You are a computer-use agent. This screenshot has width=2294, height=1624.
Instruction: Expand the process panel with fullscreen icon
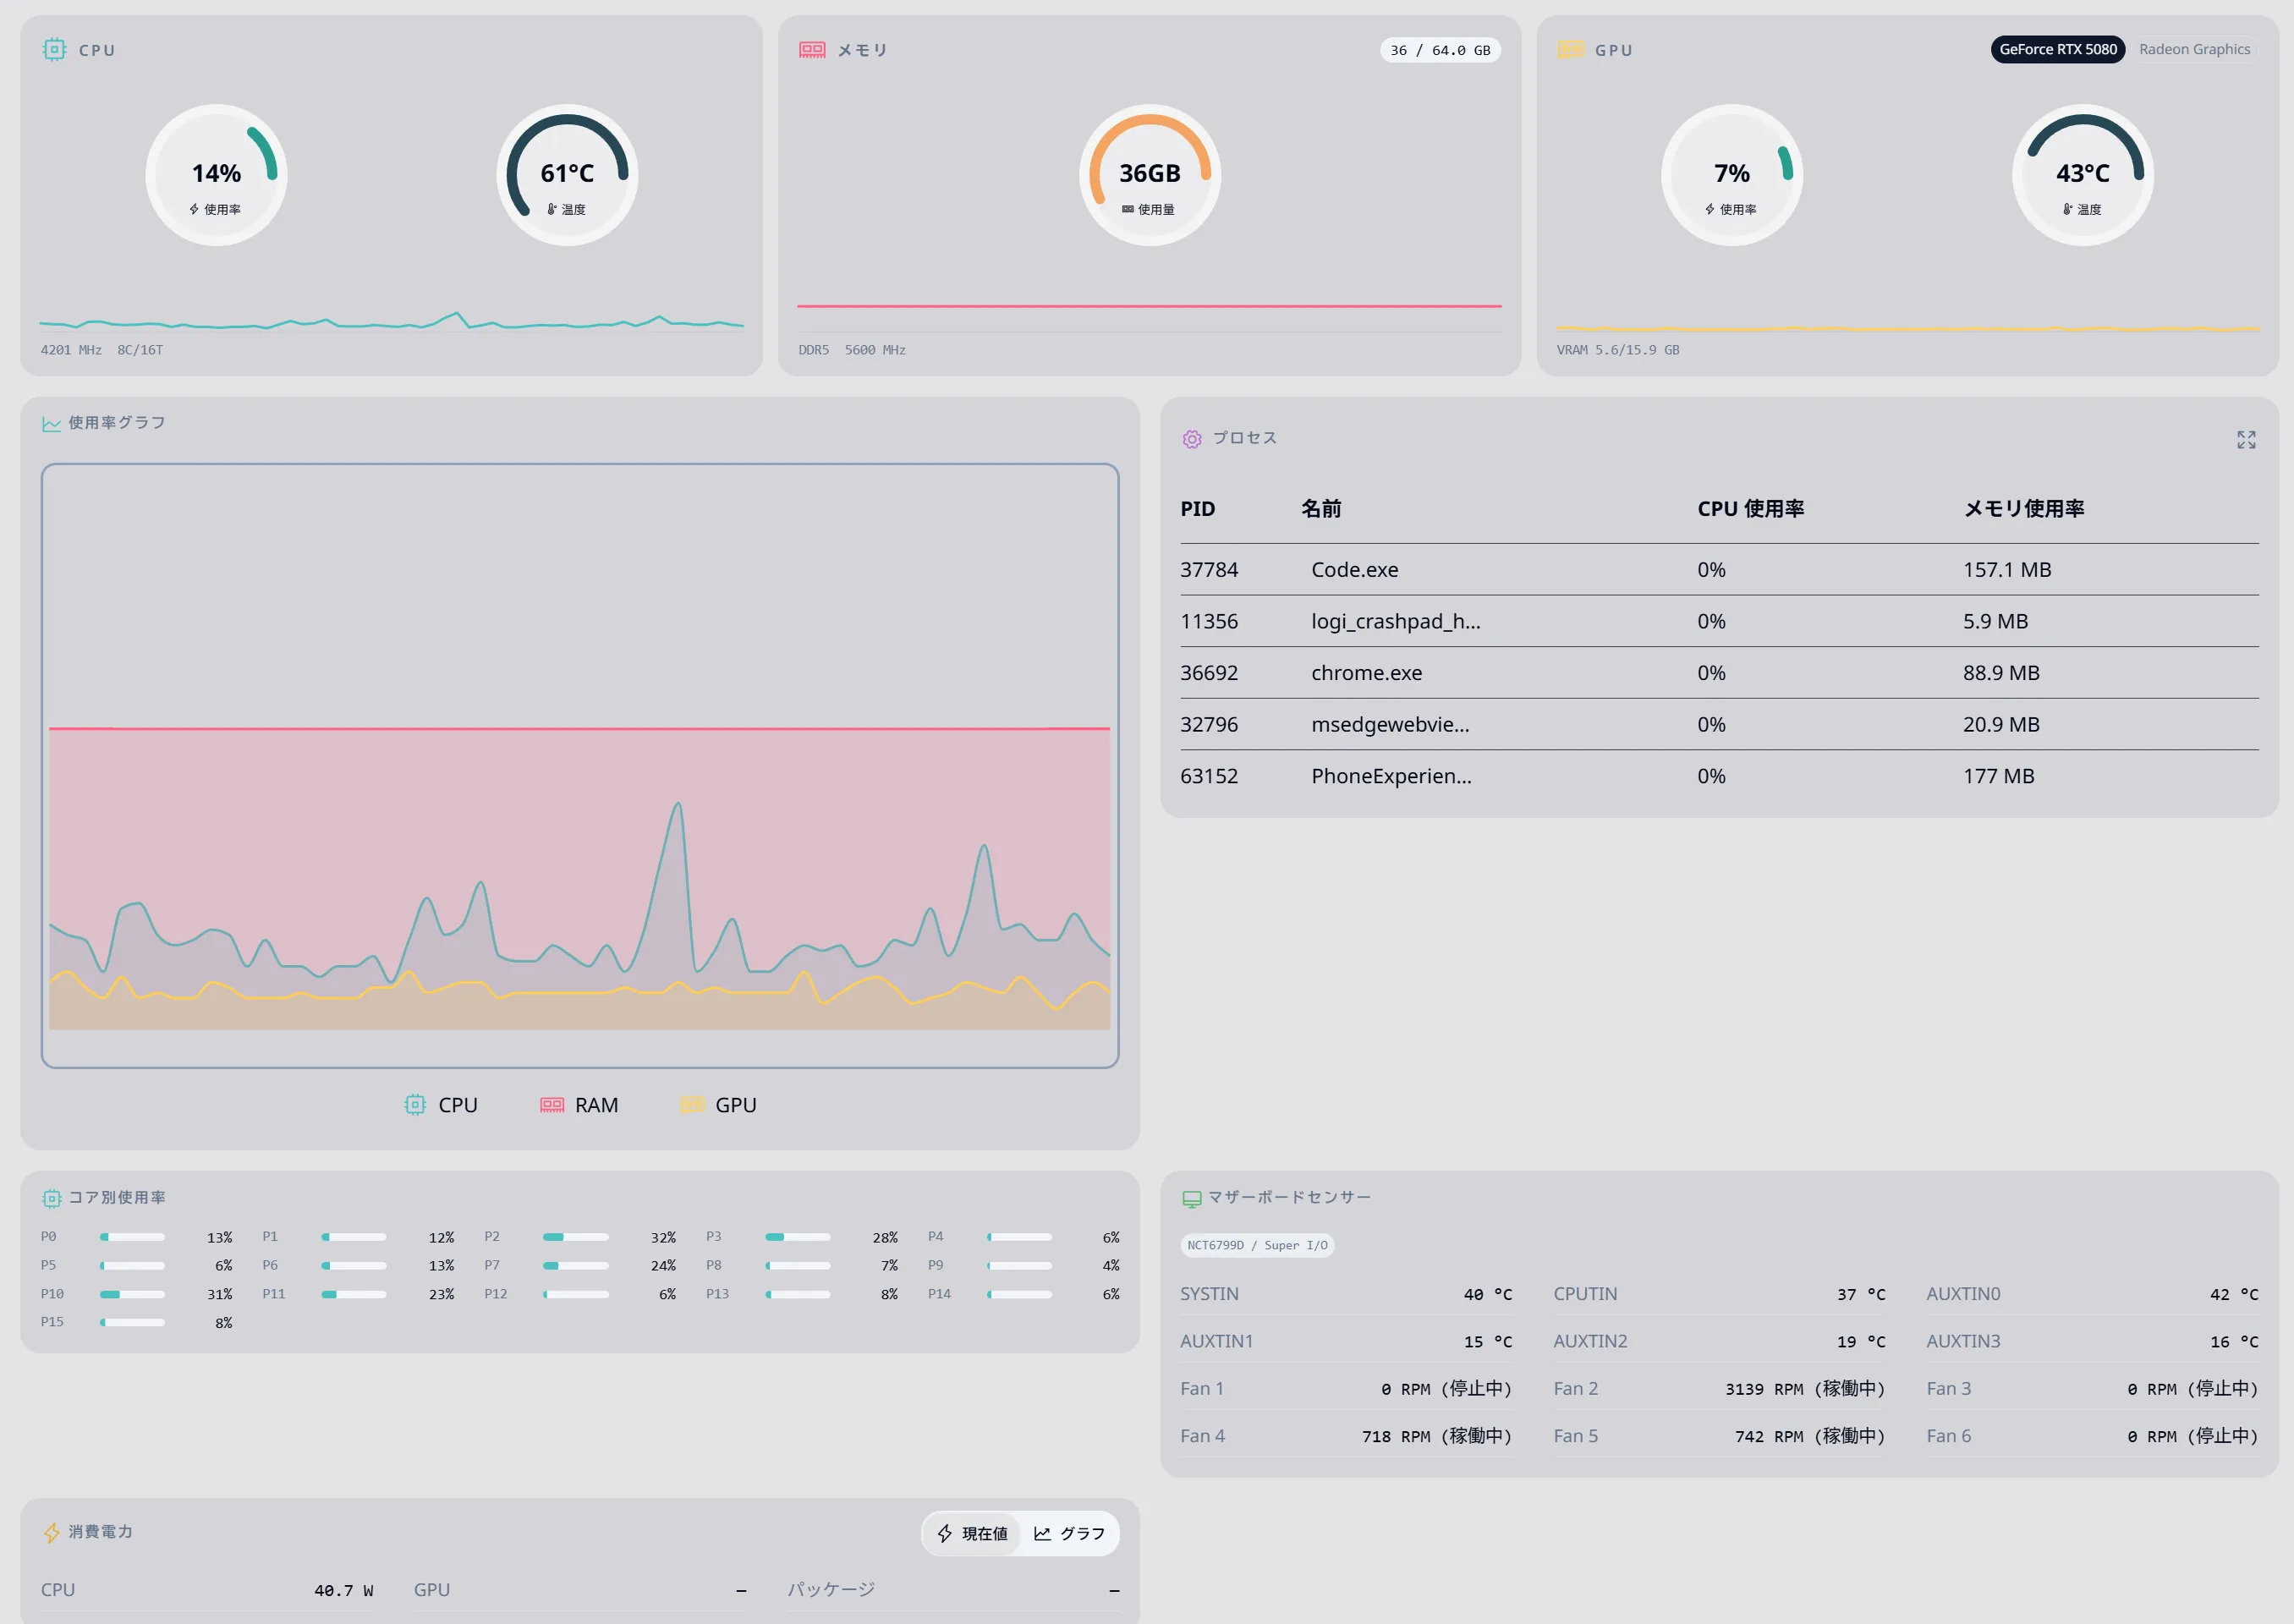tap(2246, 440)
